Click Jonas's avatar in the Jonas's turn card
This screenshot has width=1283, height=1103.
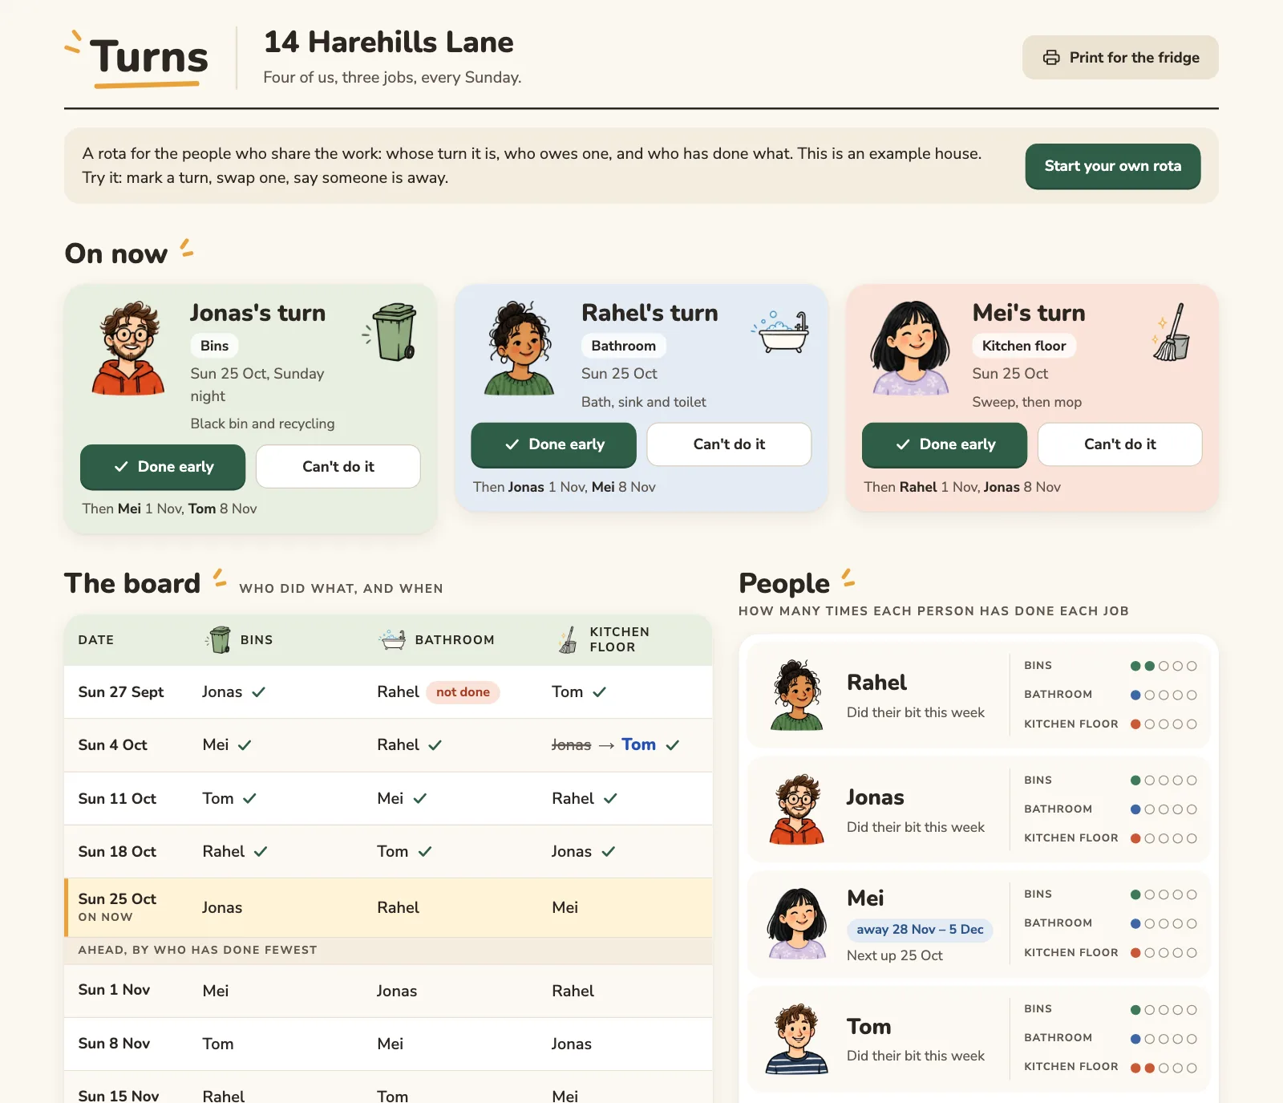click(128, 348)
